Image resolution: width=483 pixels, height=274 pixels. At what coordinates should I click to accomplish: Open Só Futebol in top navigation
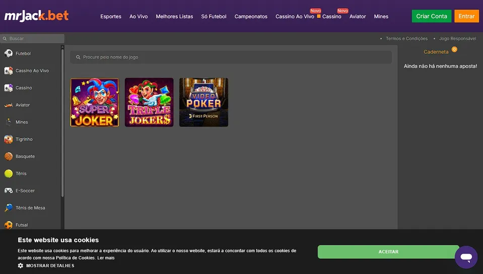[x=214, y=16]
